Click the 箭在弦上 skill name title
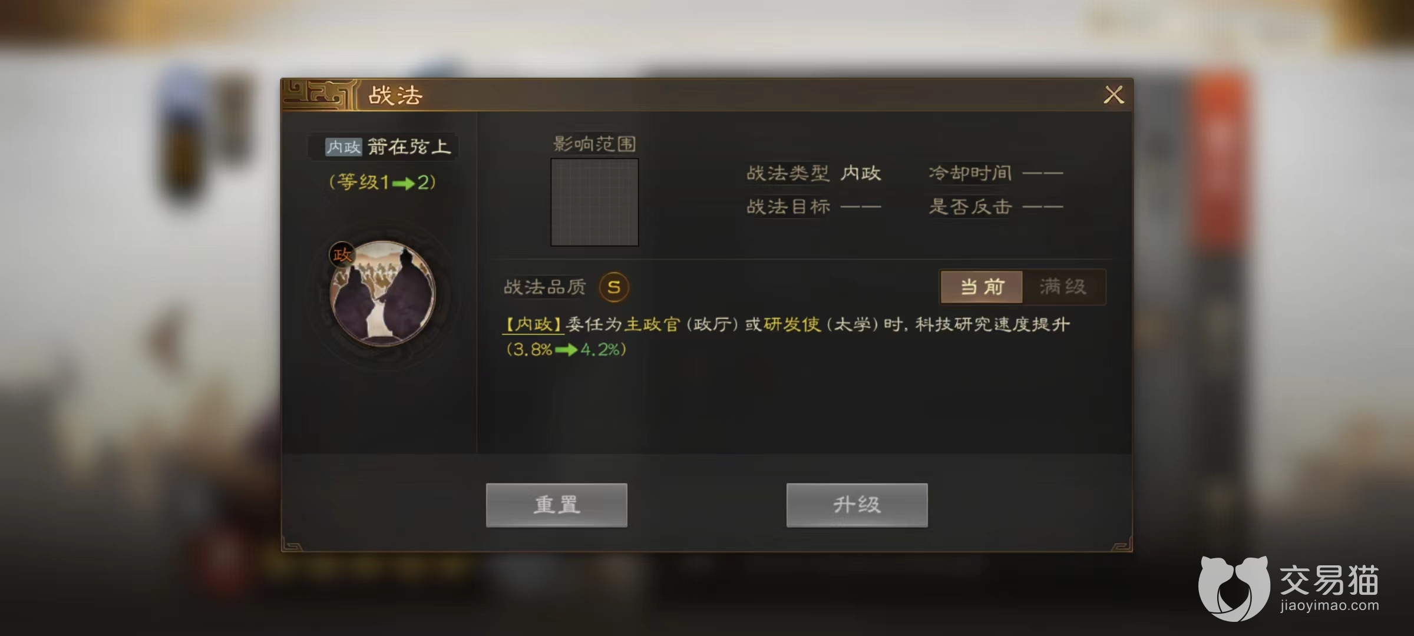The height and width of the screenshot is (636, 1414). tap(409, 147)
